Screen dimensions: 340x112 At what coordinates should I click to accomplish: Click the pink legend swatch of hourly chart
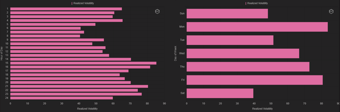click(72, 3)
